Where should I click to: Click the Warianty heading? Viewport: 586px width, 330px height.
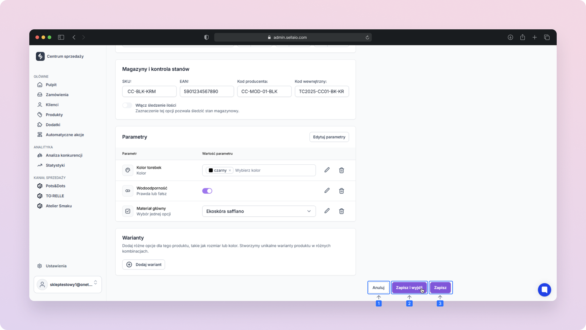click(133, 238)
